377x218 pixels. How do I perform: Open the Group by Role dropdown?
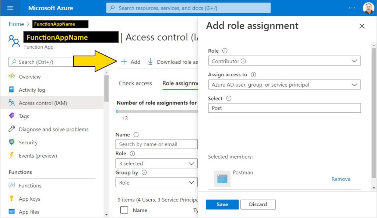point(156,182)
